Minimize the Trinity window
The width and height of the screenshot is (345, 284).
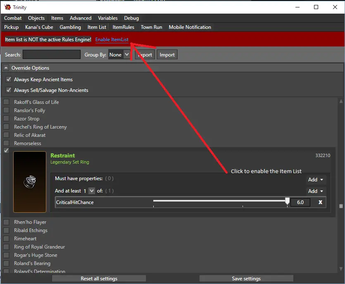pos(297,7)
